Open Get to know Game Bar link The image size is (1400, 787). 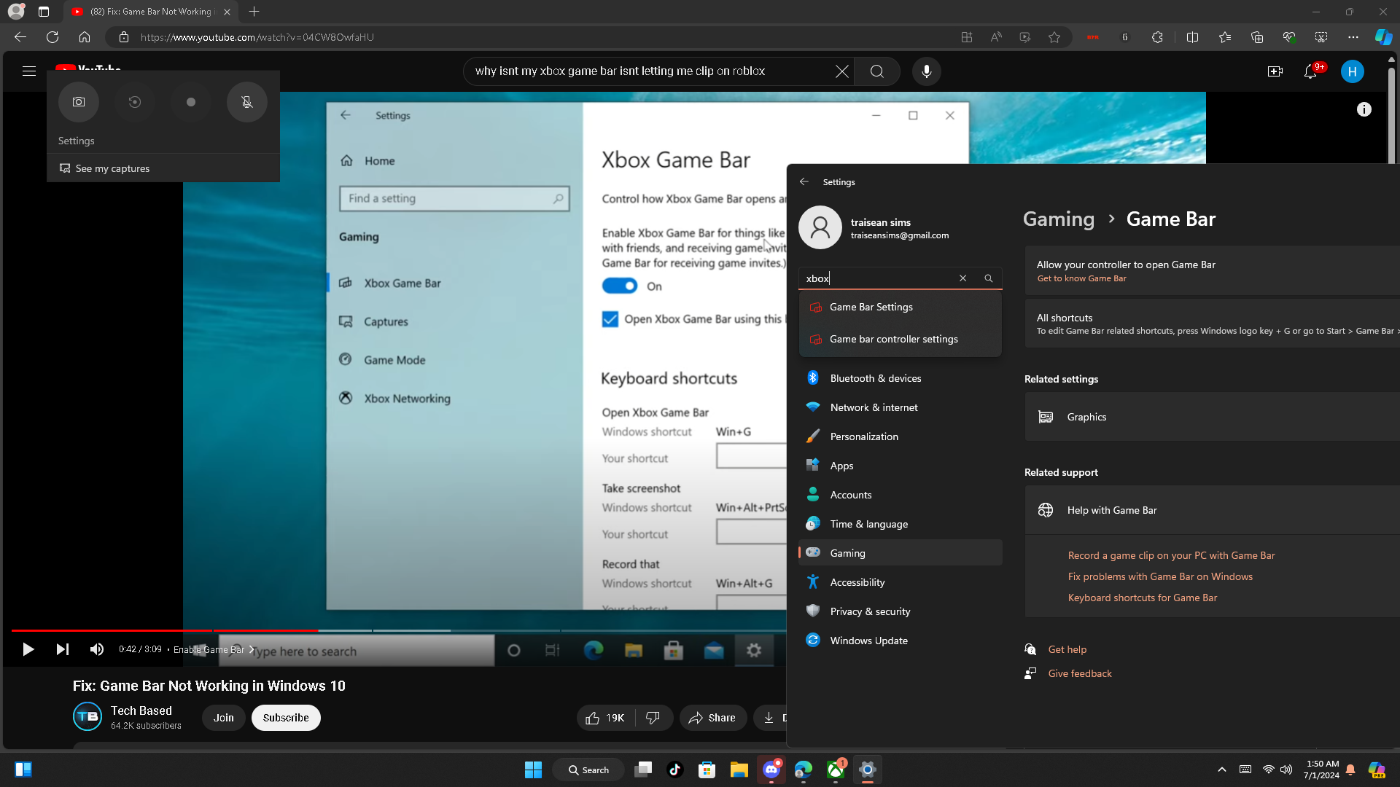tap(1081, 278)
